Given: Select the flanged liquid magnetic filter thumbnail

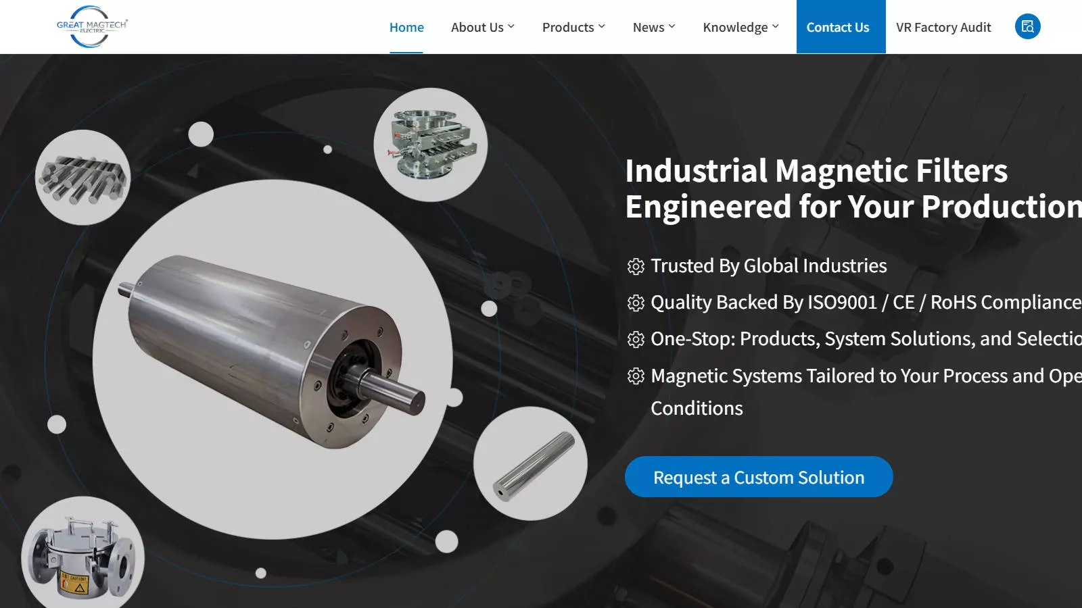Looking at the screenshot, I should tap(83, 554).
